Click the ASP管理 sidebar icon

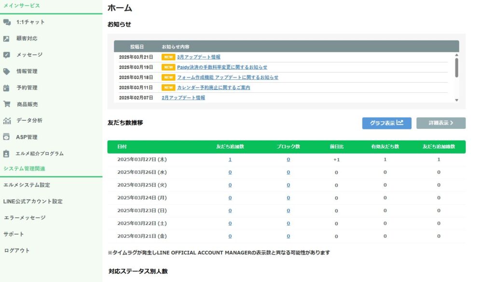point(7,137)
